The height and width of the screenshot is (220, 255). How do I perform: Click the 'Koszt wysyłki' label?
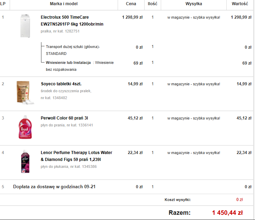click(x=177, y=200)
